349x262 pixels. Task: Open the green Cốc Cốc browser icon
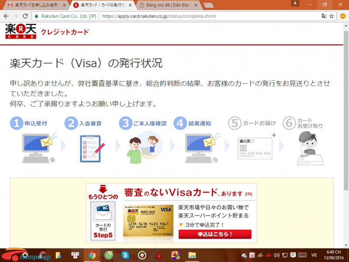pos(109,255)
